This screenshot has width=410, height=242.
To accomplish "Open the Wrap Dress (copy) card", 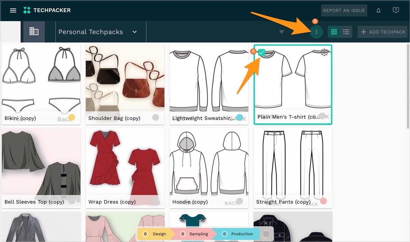I will tap(125, 168).
